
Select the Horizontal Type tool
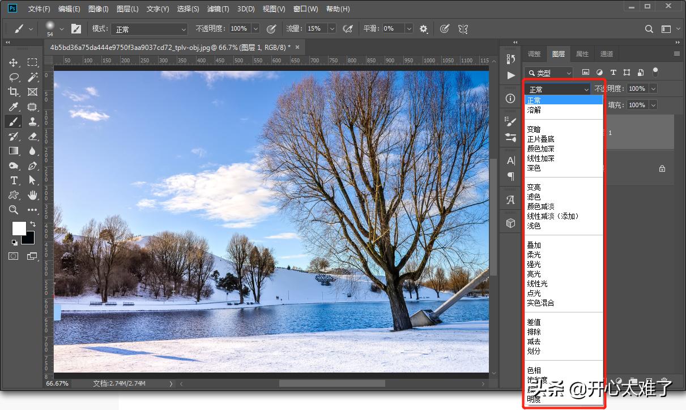[14, 180]
